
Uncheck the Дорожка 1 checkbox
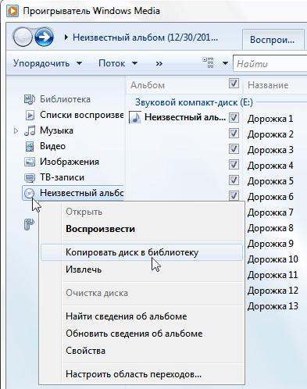234,118
